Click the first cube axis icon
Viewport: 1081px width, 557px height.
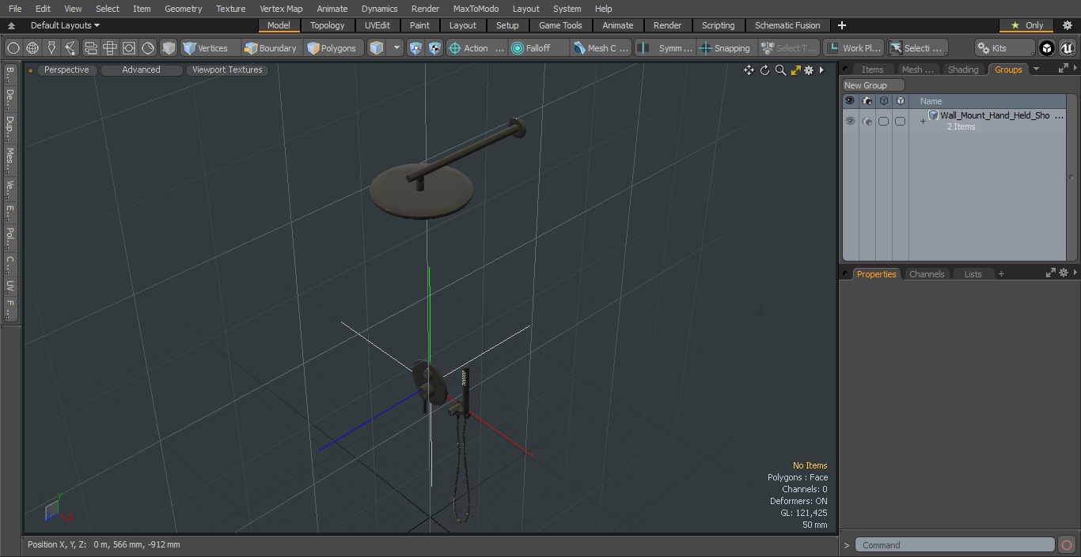coord(416,48)
